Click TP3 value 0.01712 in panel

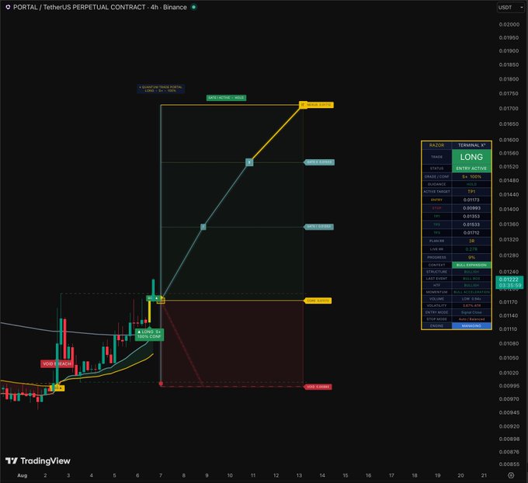click(471, 233)
